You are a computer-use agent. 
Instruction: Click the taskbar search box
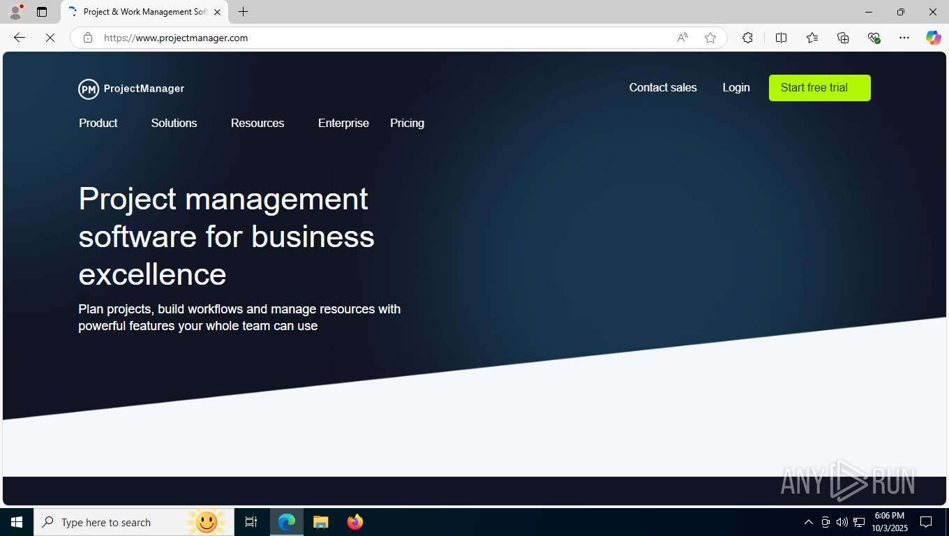pos(134,522)
